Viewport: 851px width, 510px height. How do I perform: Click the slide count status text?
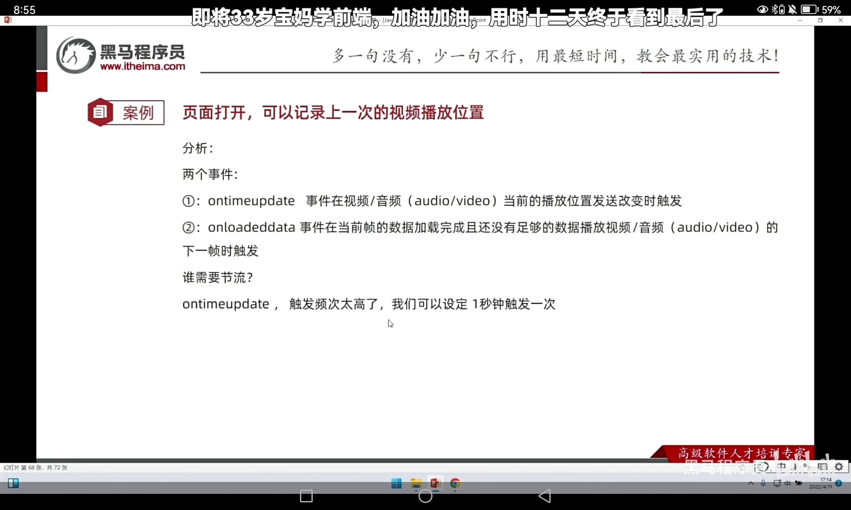click(x=35, y=467)
